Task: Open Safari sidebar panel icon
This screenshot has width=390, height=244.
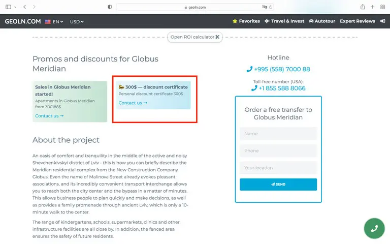Action: pyautogui.click(x=8, y=7)
